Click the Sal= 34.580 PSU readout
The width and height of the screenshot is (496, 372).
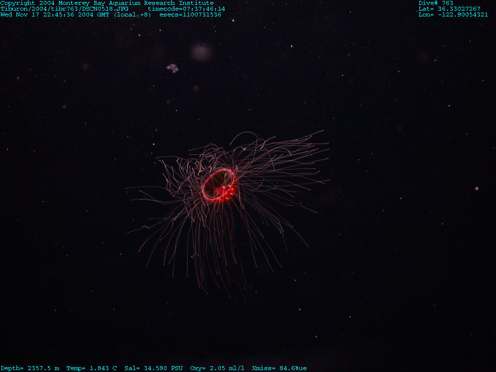coord(154,368)
